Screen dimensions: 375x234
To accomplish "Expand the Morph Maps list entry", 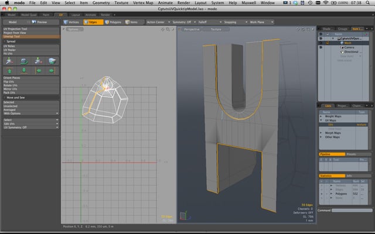I will (x=322, y=133).
